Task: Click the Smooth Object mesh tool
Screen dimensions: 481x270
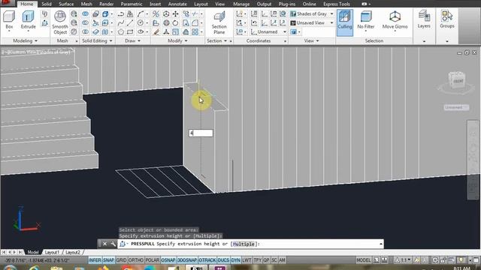Action: [60, 22]
